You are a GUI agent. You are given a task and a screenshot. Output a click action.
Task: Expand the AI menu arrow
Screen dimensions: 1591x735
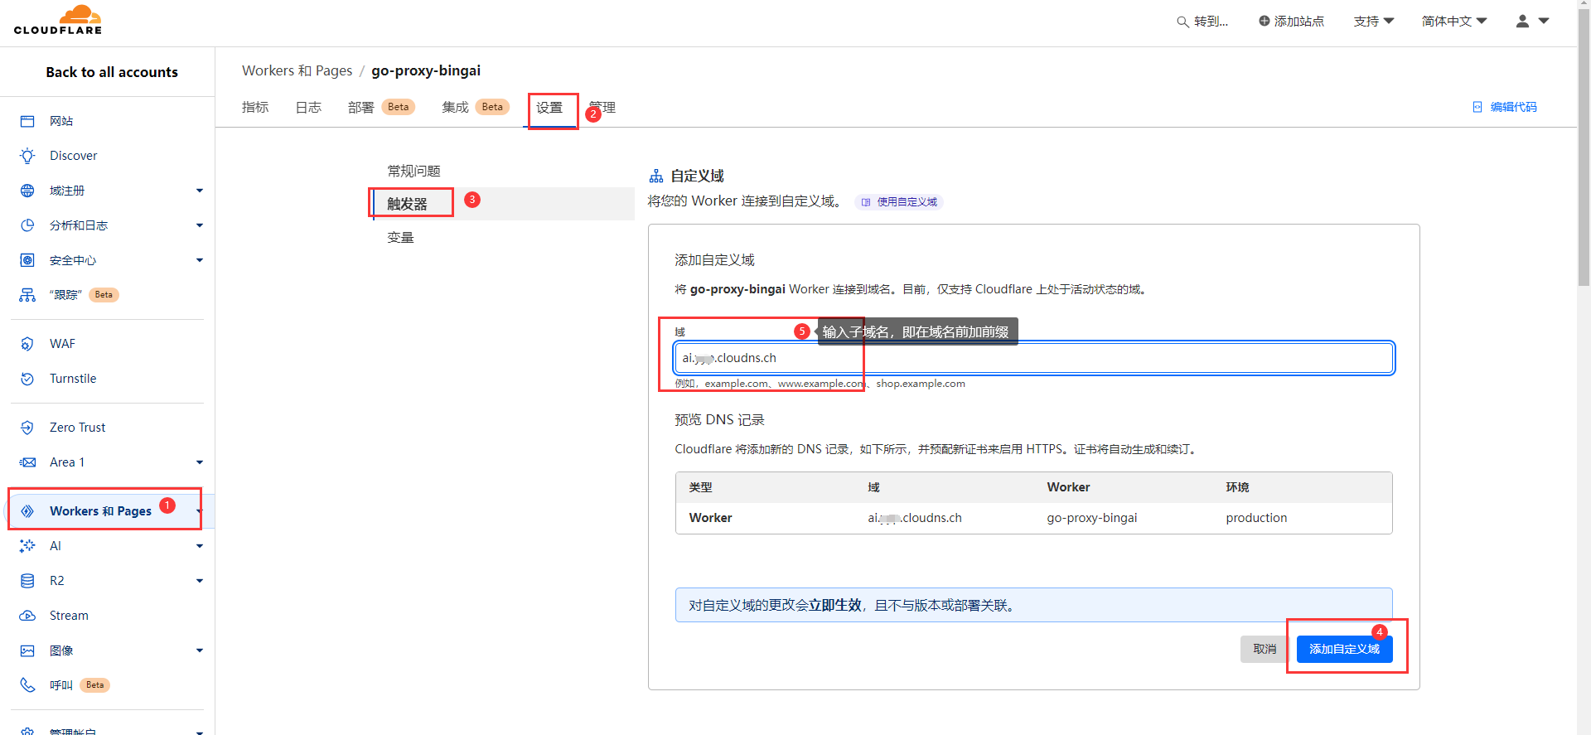click(200, 546)
